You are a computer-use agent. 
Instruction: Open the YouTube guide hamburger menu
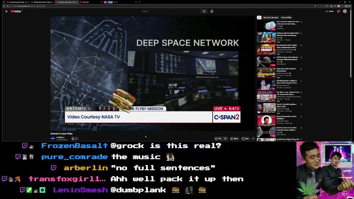click(6, 11)
